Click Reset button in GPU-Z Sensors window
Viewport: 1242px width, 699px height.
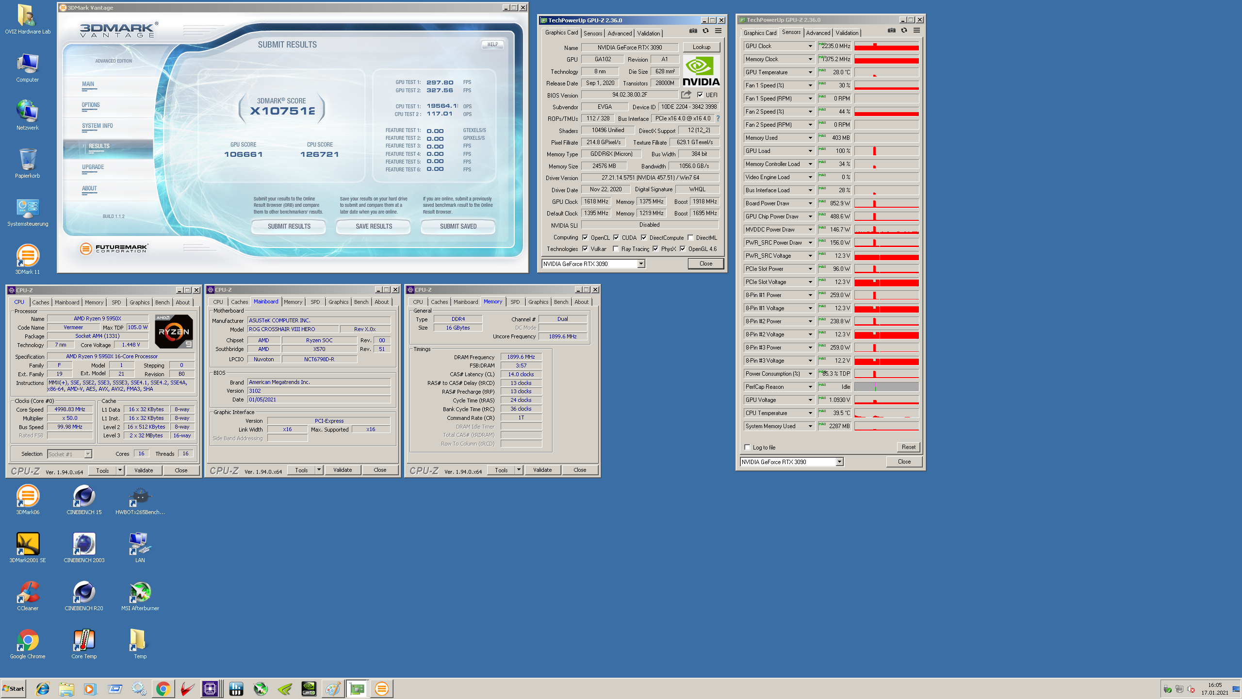(x=909, y=447)
